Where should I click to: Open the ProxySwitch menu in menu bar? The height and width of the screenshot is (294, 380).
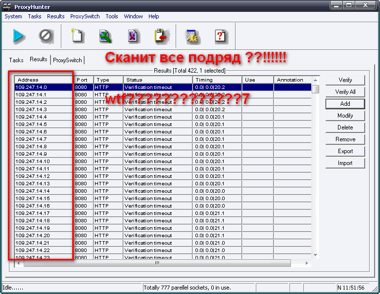point(85,16)
